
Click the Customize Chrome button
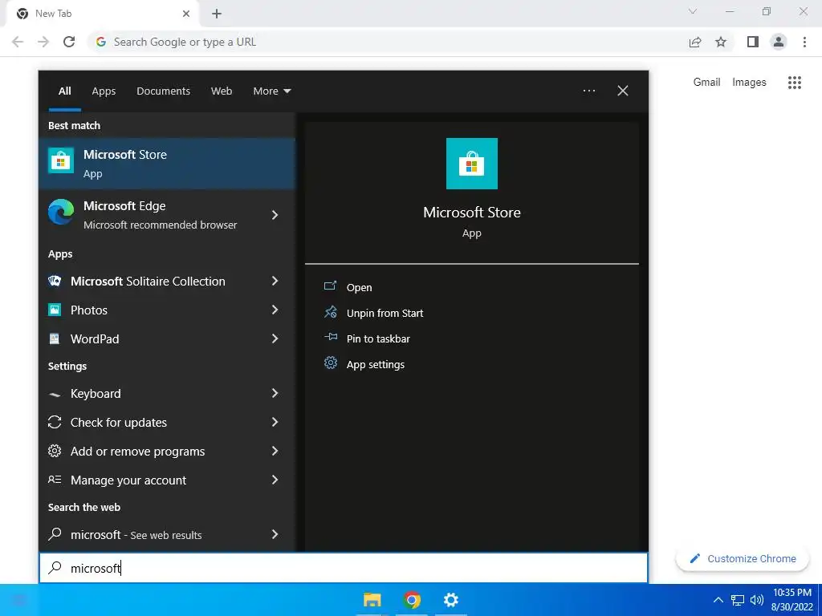pyautogui.click(x=744, y=558)
